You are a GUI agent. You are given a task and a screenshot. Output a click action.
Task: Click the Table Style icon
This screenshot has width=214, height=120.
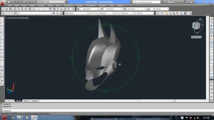tap(125, 9)
